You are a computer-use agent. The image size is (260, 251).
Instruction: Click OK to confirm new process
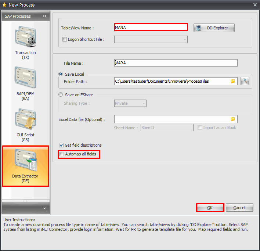210,208
